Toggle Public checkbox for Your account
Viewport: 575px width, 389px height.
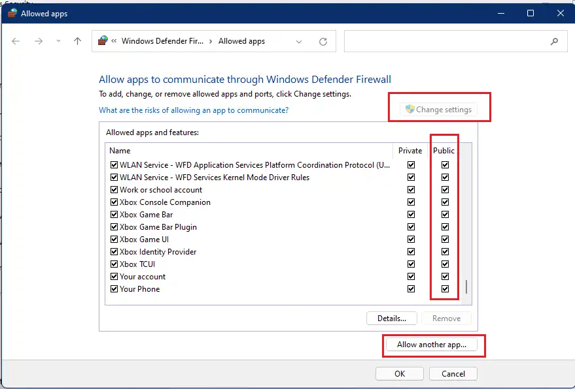[445, 277]
